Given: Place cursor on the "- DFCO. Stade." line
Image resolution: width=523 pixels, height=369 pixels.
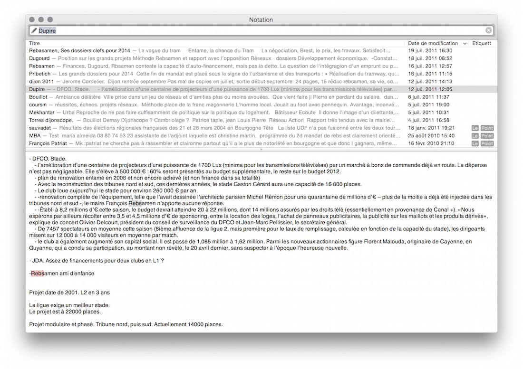Looking at the screenshot, I should tap(48, 159).
